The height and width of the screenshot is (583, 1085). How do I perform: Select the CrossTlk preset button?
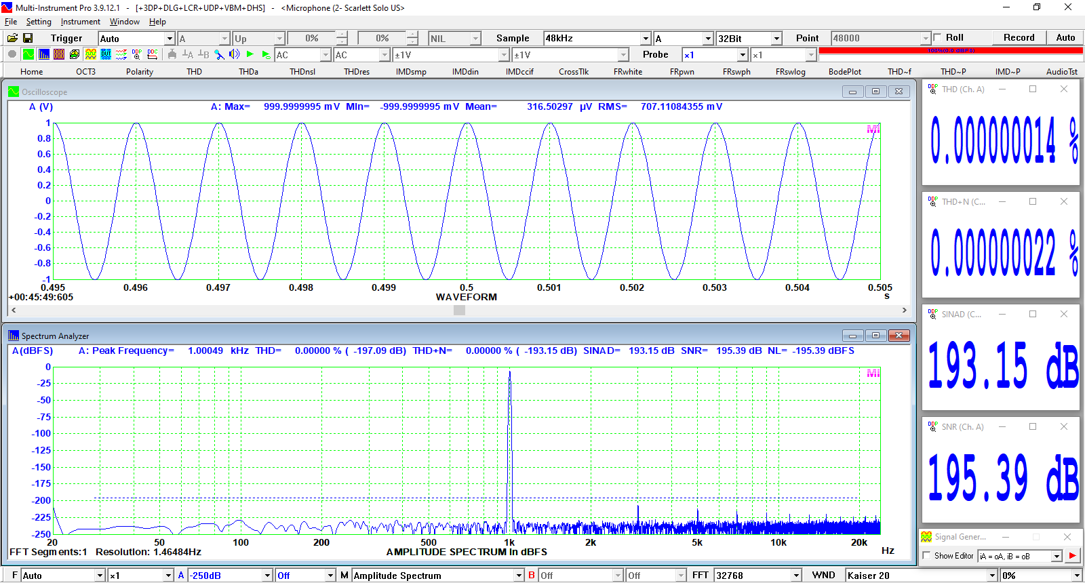574,72
